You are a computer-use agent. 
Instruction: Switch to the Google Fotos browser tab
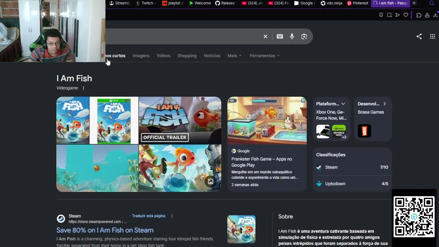coord(305,3)
